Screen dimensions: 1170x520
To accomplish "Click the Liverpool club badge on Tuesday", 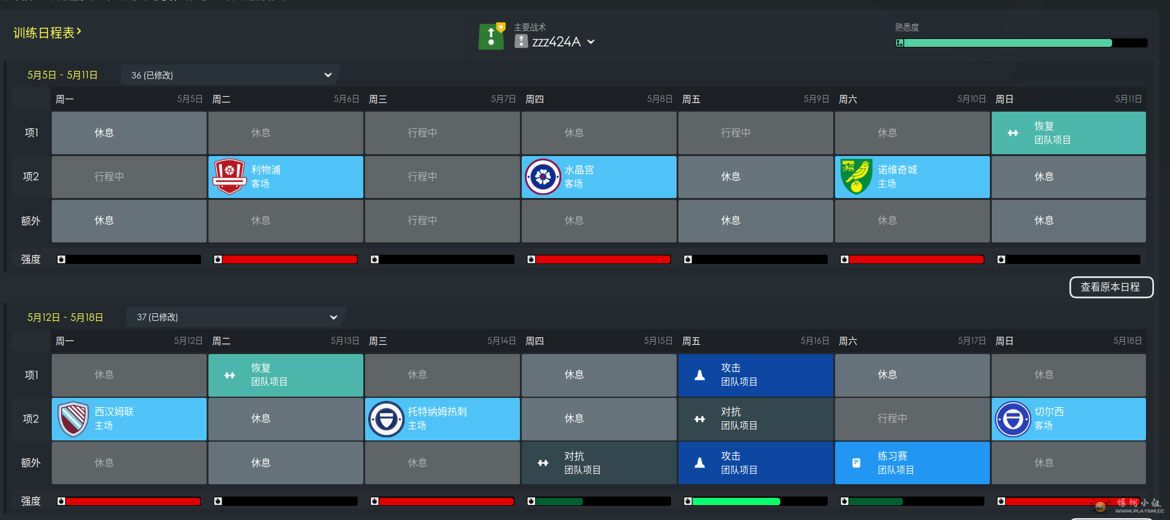I will 229,176.
